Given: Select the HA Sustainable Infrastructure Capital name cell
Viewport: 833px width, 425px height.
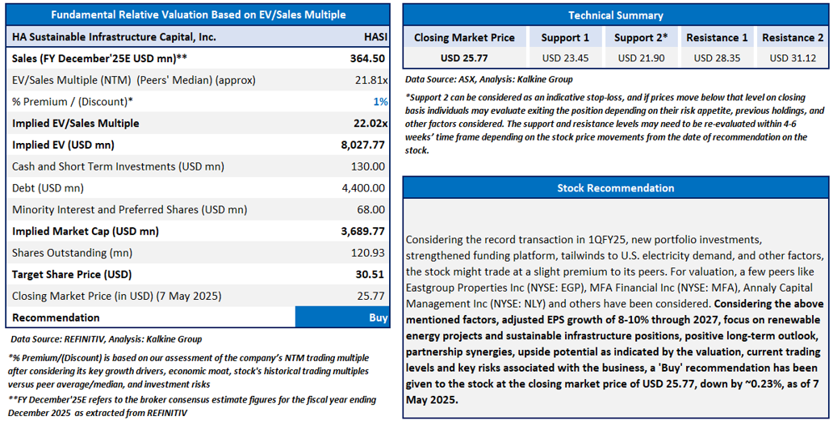Looking at the screenshot, I should click(x=114, y=36).
